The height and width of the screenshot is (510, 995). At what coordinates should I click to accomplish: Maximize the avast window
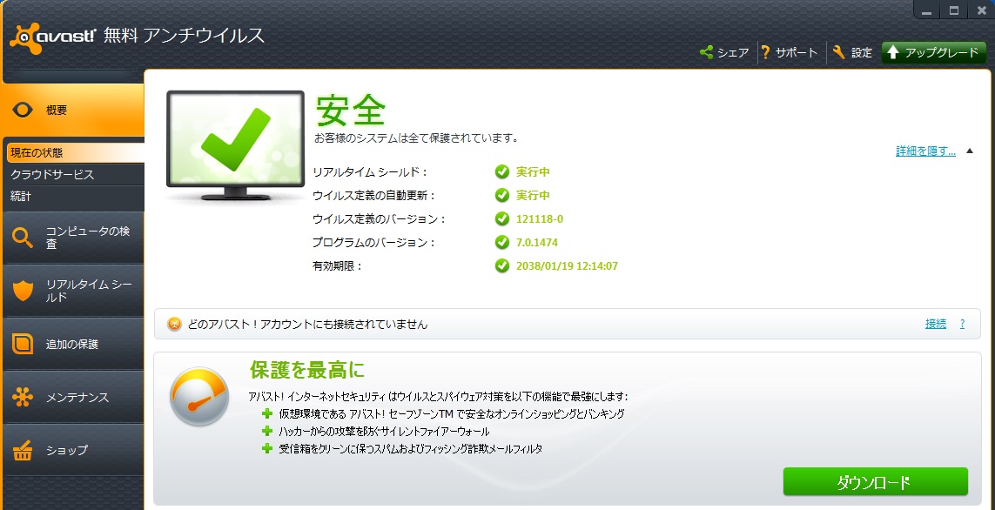(x=954, y=10)
